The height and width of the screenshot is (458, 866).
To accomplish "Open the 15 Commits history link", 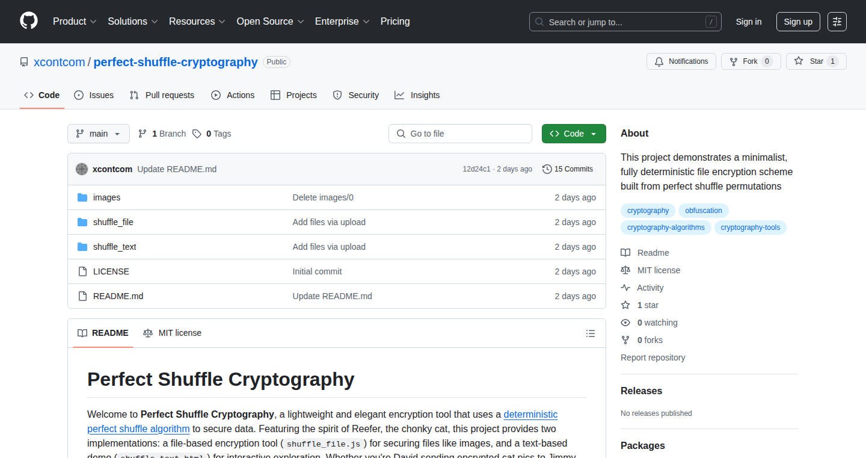I will click(568, 169).
